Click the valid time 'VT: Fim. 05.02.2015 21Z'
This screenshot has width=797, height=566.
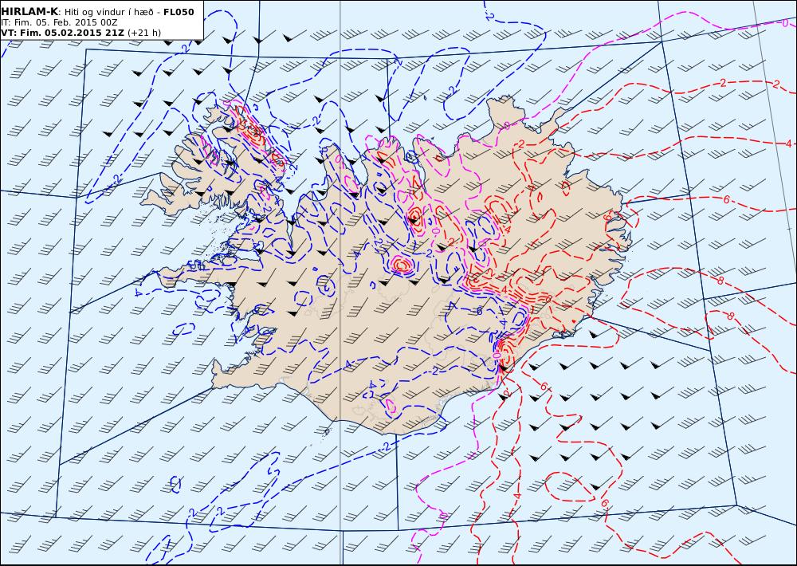pyautogui.click(x=63, y=33)
